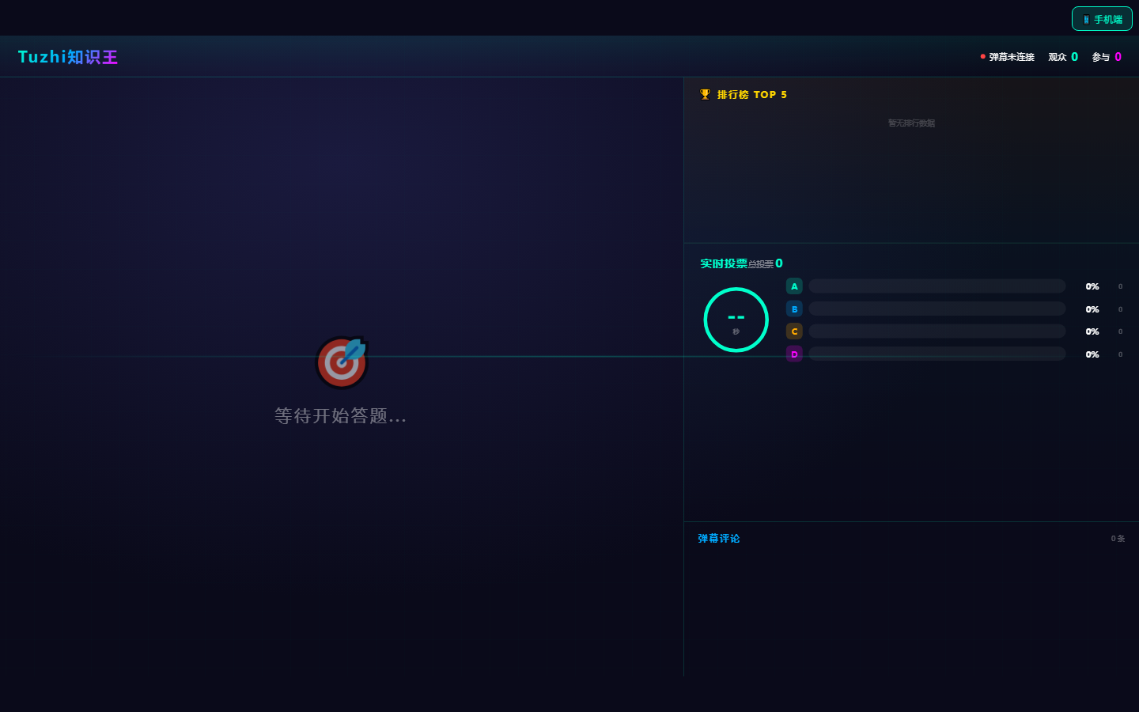This screenshot has width=1139, height=712.
Task: Open the 手机端 mobile view button
Action: click(x=1102, y=19)
